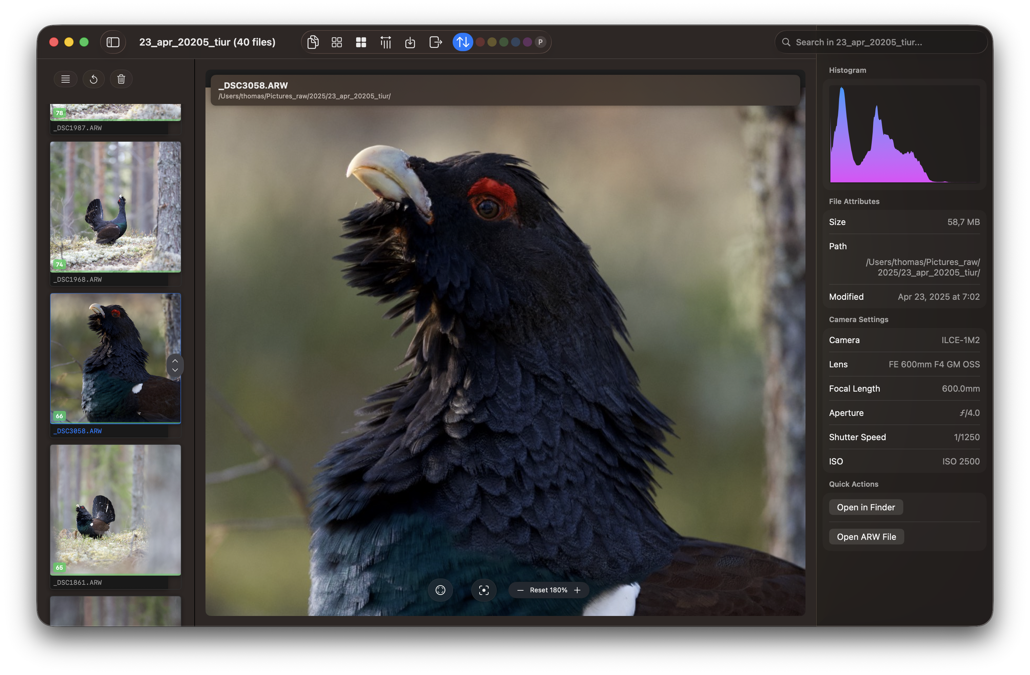Image resolution: width=1030 pixels, height=675 pixels.
Task: Click the focus point viewfinder icon
Action: coord(484,590)
